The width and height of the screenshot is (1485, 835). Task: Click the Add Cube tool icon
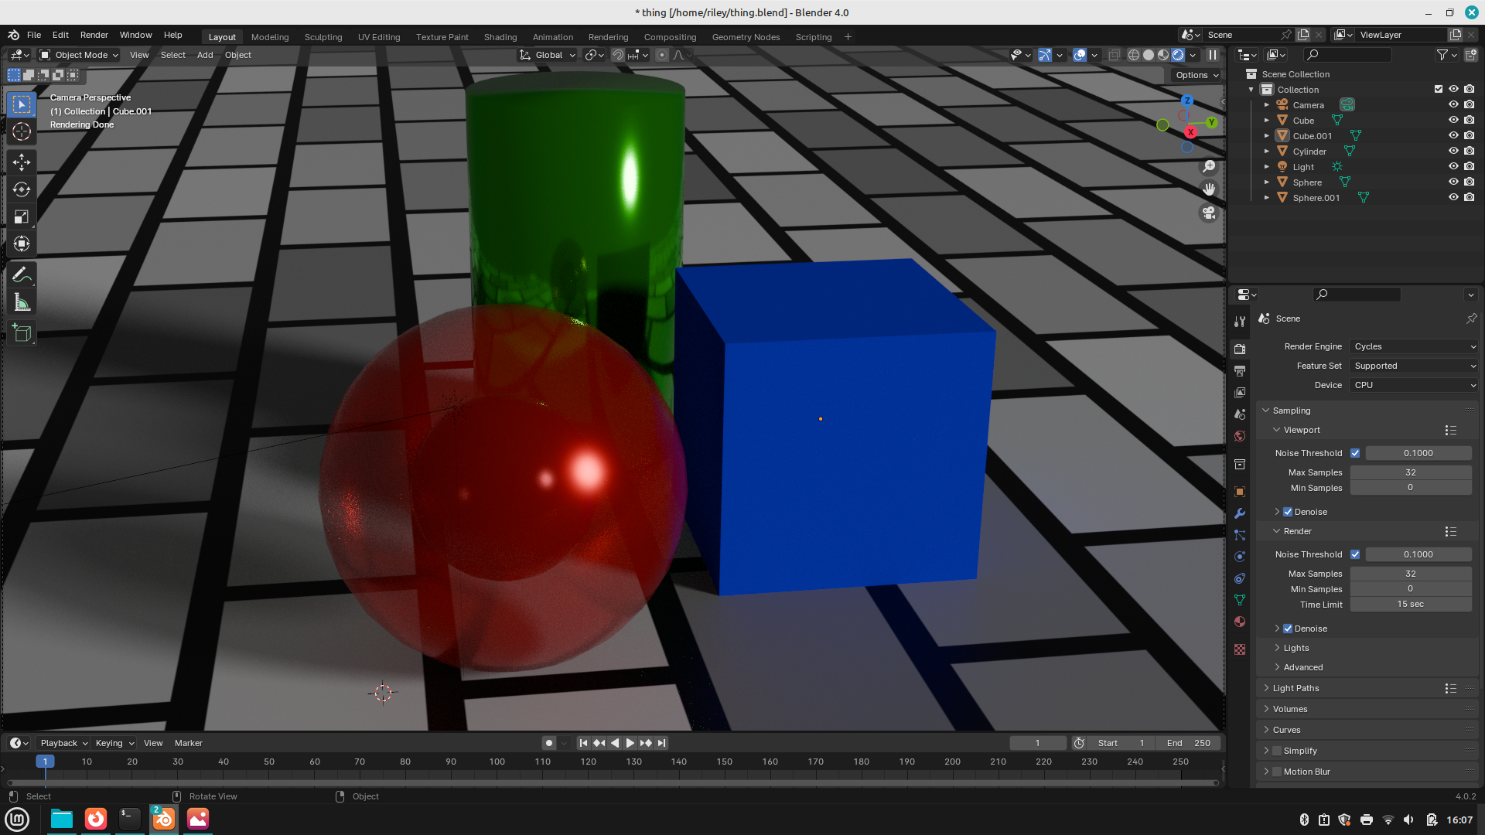point(22,333)
